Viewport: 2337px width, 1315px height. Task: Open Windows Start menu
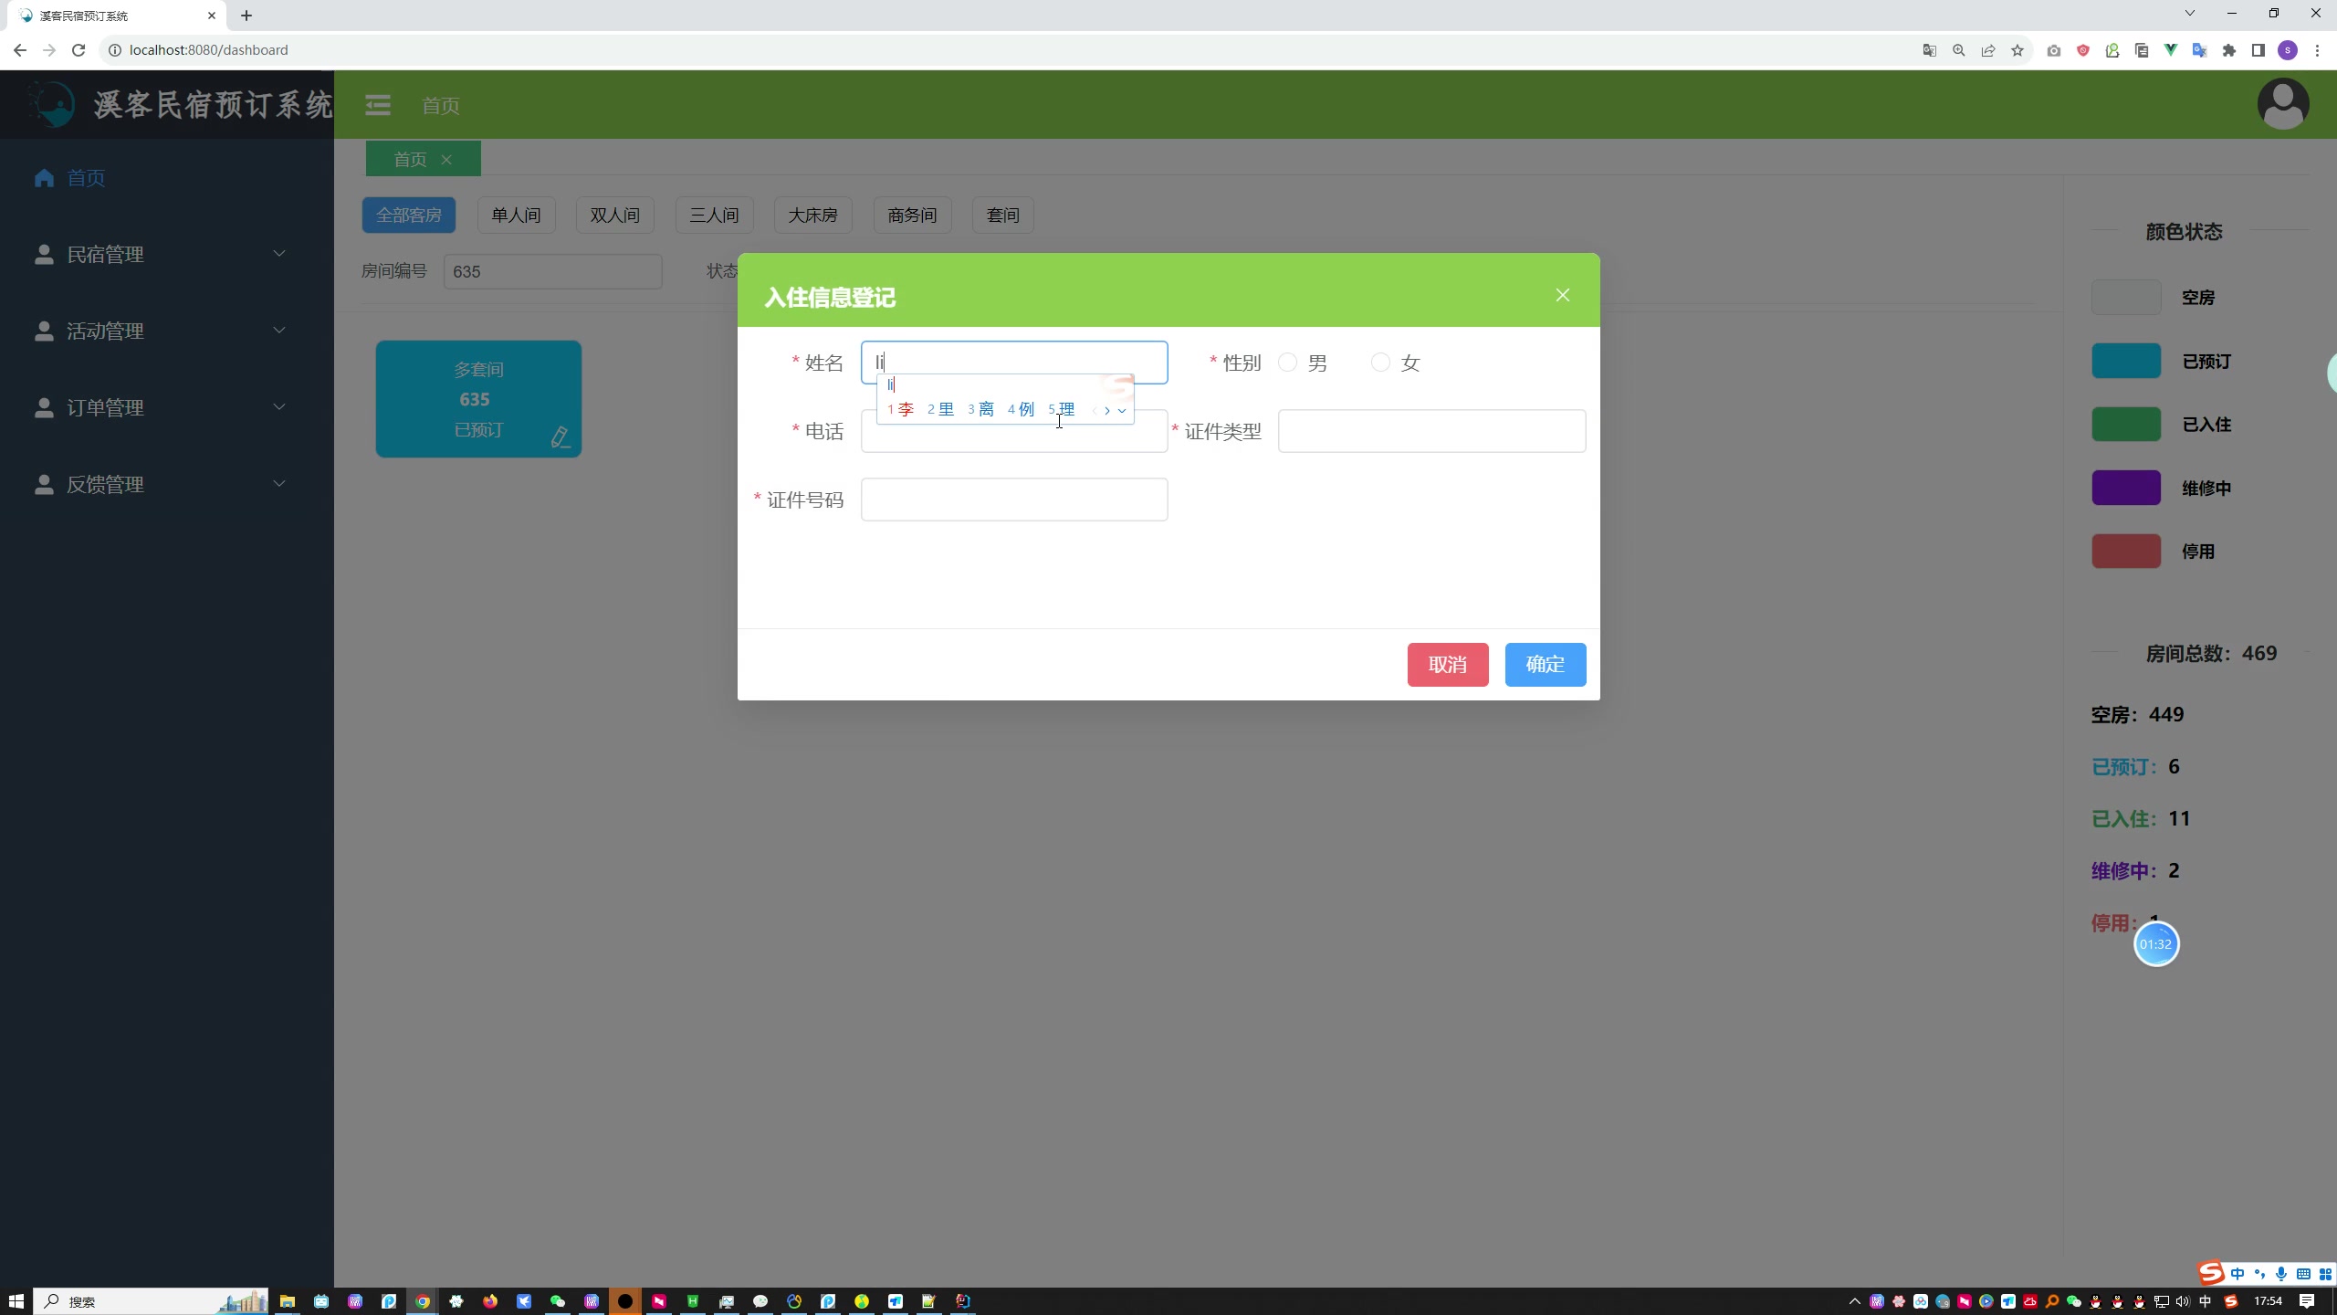pos(16,1301)
